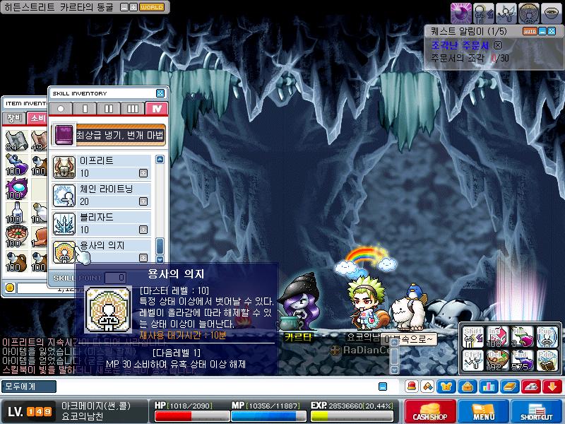Raise 이프리트 skill level with its arrow
This screenshot has width=565, height=424.
pos(143,173)
